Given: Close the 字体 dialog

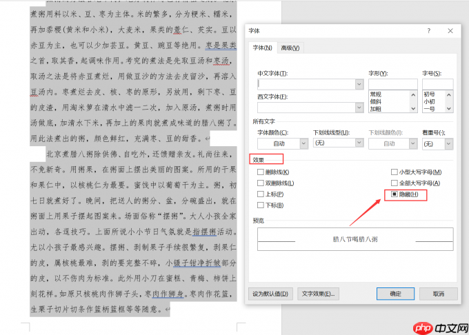Looking at the screenshot, I should (450, 31).
